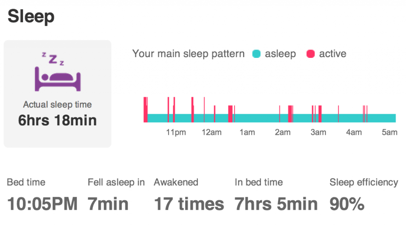Viewport: 406px width, 230px height.
Task: Click the purple sleeping bed icon
Action: [57, 72]
